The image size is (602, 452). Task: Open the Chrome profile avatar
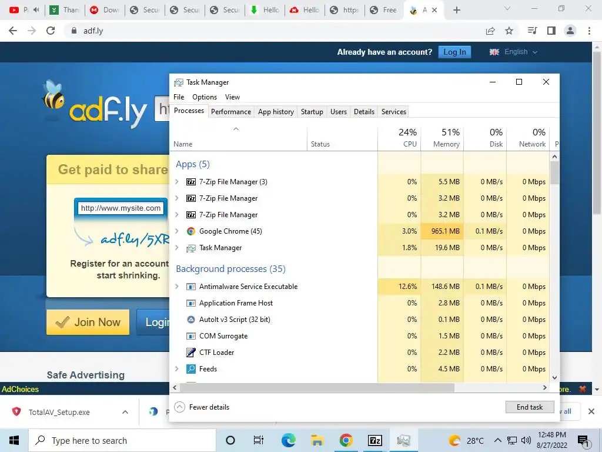pyautogui.click(x=570, y=31)
